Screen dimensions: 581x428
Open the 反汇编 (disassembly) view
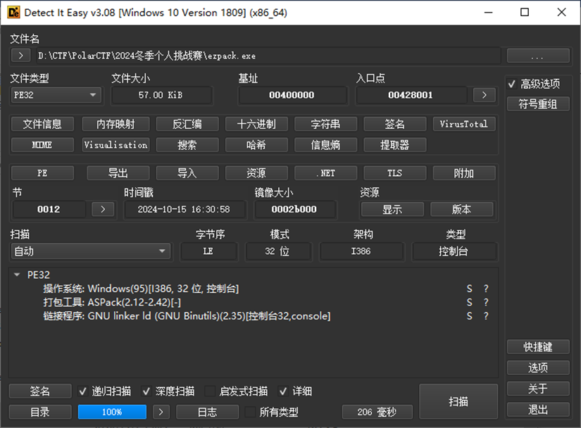point(187,124)
